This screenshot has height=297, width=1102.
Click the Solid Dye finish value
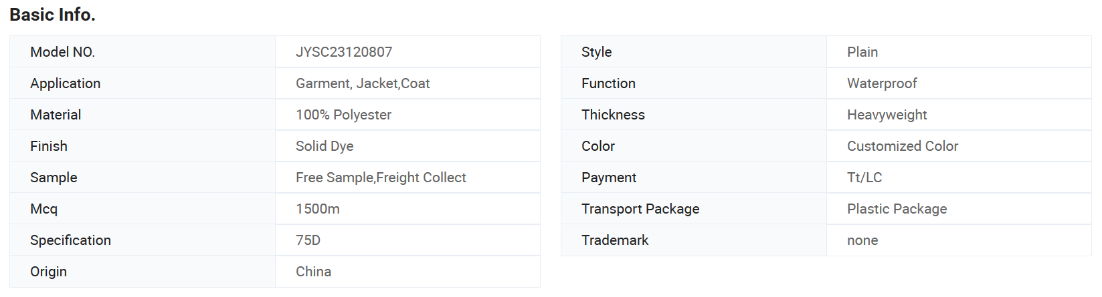click(325, 146)
